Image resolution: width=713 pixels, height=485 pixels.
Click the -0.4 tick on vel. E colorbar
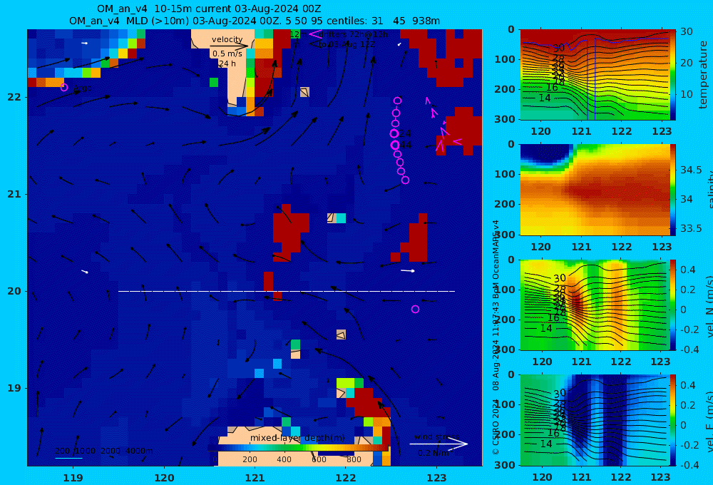click(x=689, y=465)
